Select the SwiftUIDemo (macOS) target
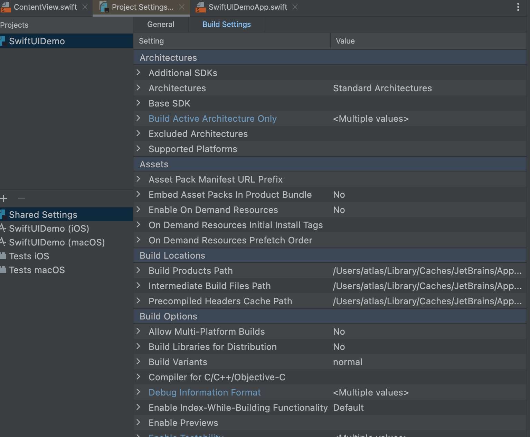Image resolution: width=530 pixels, height=437 pixels. point(66,242)
